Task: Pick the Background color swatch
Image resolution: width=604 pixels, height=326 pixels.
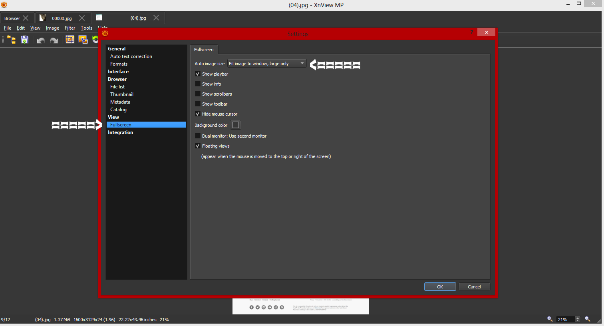Action: (236, 125)
